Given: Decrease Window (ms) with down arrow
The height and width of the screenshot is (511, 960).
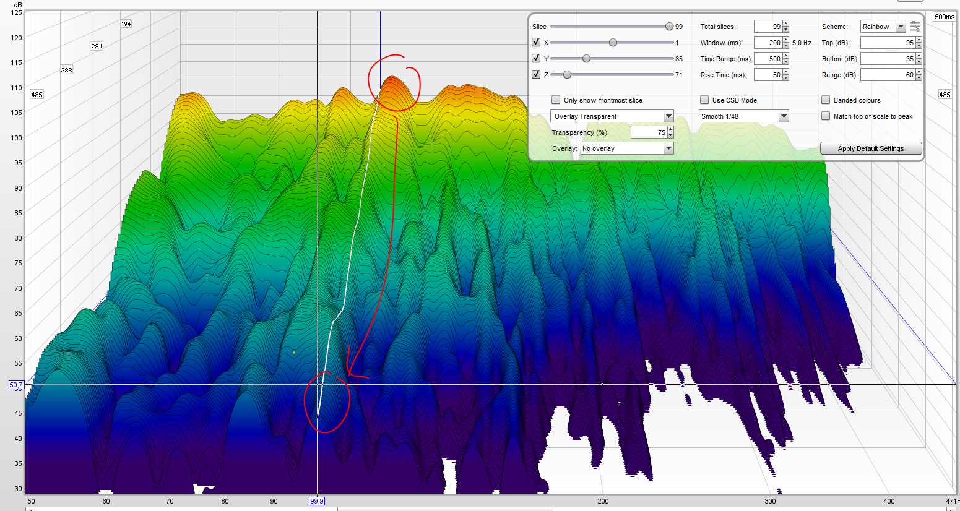Looking at the screenshot, I should click(x=786, y=46).
